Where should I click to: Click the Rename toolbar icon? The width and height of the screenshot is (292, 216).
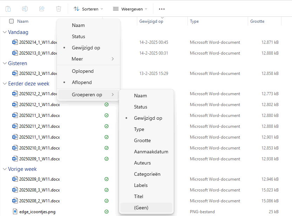25,9
